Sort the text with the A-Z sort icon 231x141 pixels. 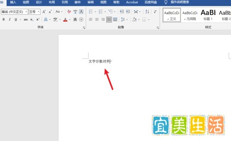tap(147, 12)
